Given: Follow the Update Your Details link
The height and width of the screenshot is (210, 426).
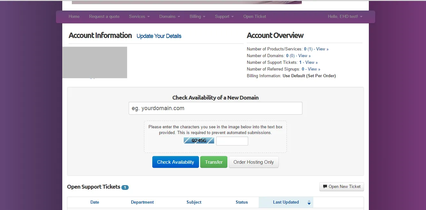Looking at the screenshot, I should pos(159,36).
